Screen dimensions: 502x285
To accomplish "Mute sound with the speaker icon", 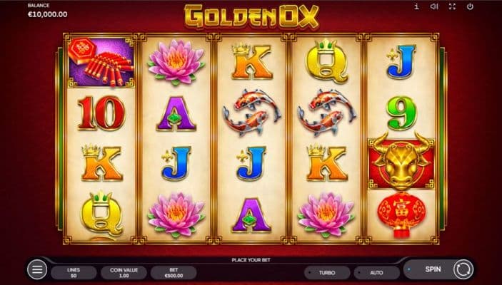I will (x=434, y=6).
